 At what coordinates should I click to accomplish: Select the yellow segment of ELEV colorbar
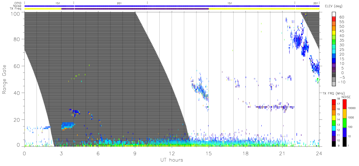334,33
